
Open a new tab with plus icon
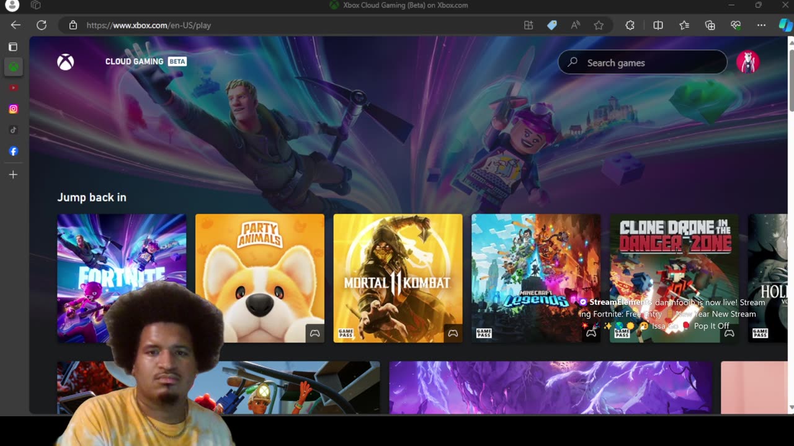tap(13, 175)
